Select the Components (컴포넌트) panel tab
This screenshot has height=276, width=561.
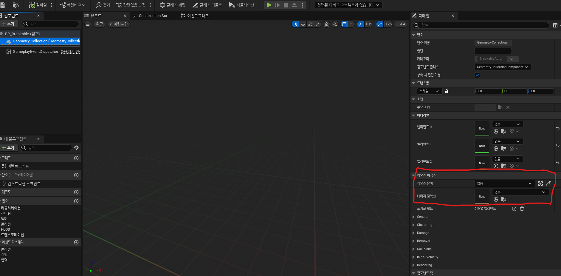(11, 16)
